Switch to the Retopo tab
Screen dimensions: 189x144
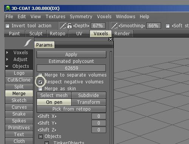point(57,34)
